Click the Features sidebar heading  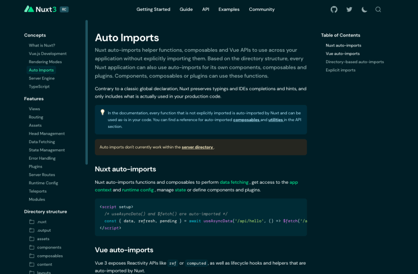click(x=34, y=99)
